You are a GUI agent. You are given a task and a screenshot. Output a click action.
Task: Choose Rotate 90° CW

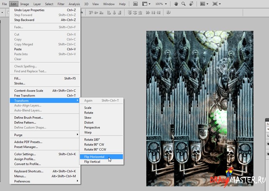101,144
